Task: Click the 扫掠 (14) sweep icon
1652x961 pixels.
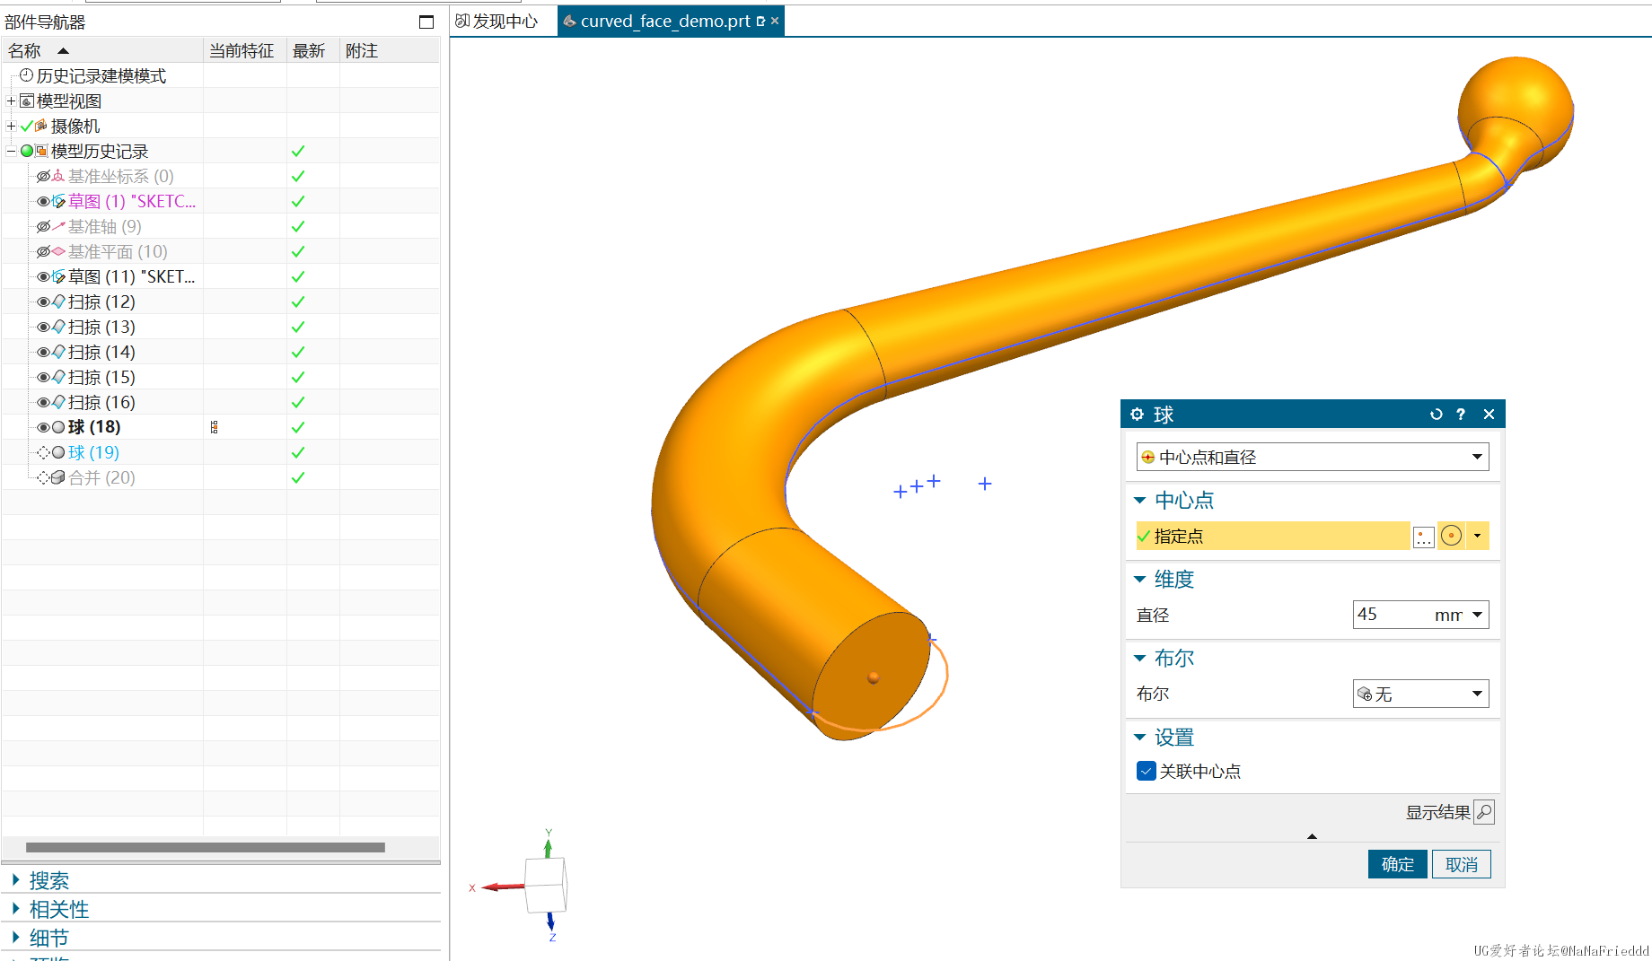Action: click(x=58, y=352)
